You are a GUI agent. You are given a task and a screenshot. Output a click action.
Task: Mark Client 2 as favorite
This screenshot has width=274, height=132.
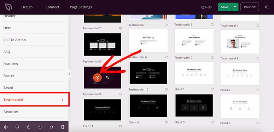tap(258, 90)
